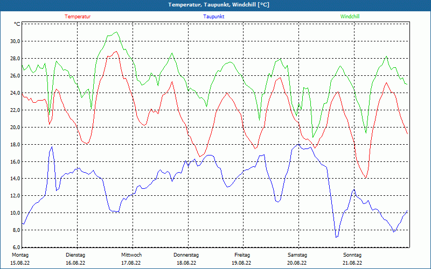Click the chart title Temperatur, Taupunkt, Windchill
Viewport: 431px width, 269px height.
(219, 5)
